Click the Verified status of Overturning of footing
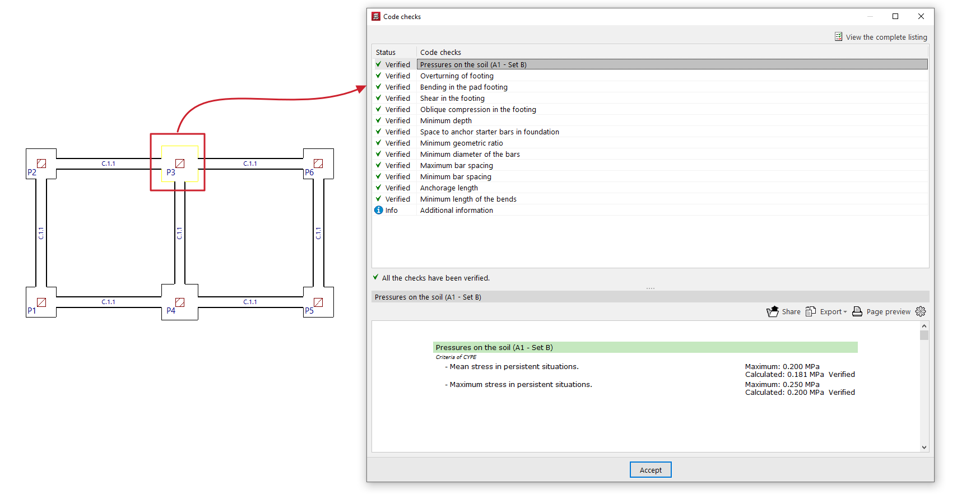Viewport: 957px width, 499px height. [x=397, y=76]
